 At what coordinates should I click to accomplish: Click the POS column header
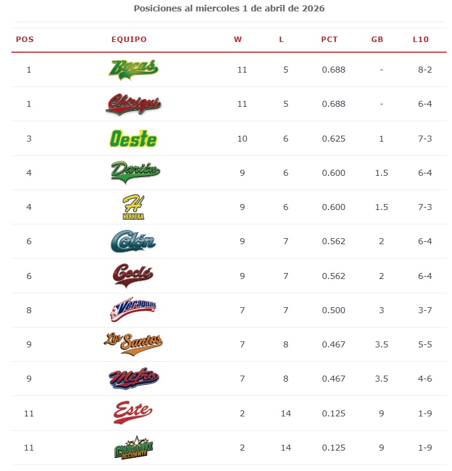pyautogui.click(x=25, y=40)
